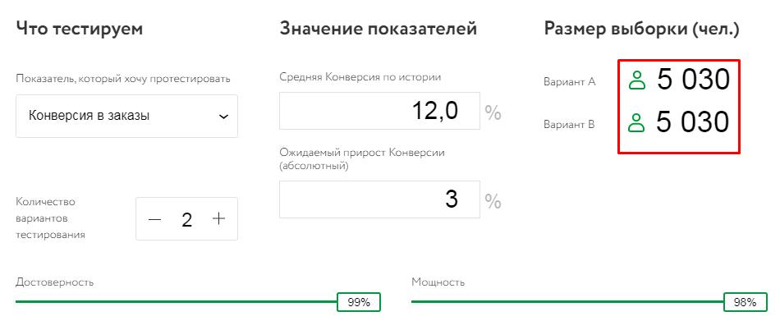Click the percent sign beside Ожидаемый прирост field
Image resolution: width=780 pixels, height=330 pixels.
pos(493,199)
